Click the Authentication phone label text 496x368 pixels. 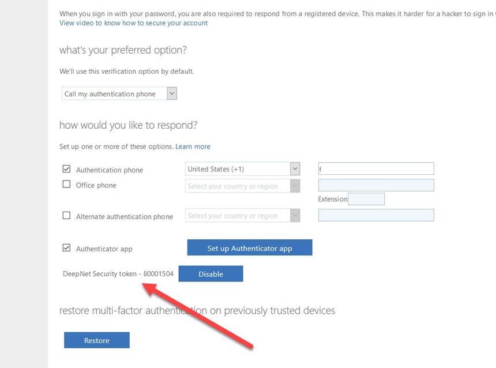110,170
